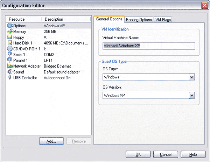Click the Add... button
This screenshot has width=210, height=162.
pyautogui.click(x=51, y=141)
